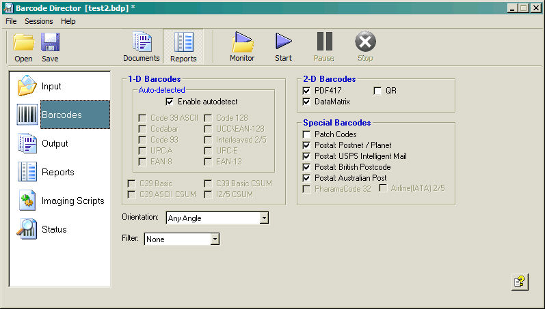Viewport: 545px width, 309px height.
Task: Open the Sessions menu
Action: click(x=38, y=21)
